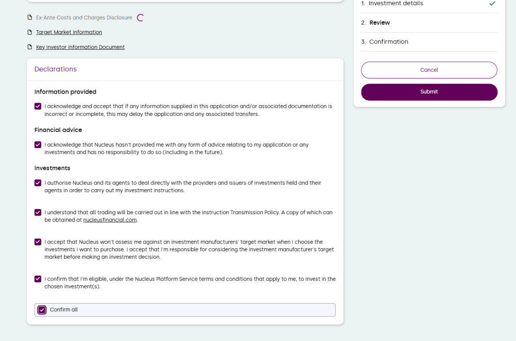This screenshot has width=516, height=341.
Task: Select the Review step
Action: [380, 23]
